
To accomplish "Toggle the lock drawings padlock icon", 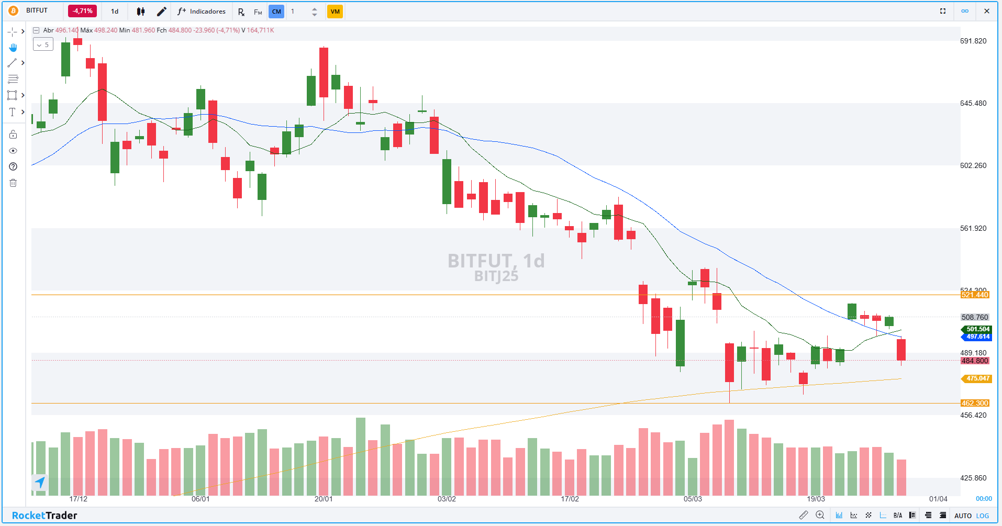I will click(13, 135).
